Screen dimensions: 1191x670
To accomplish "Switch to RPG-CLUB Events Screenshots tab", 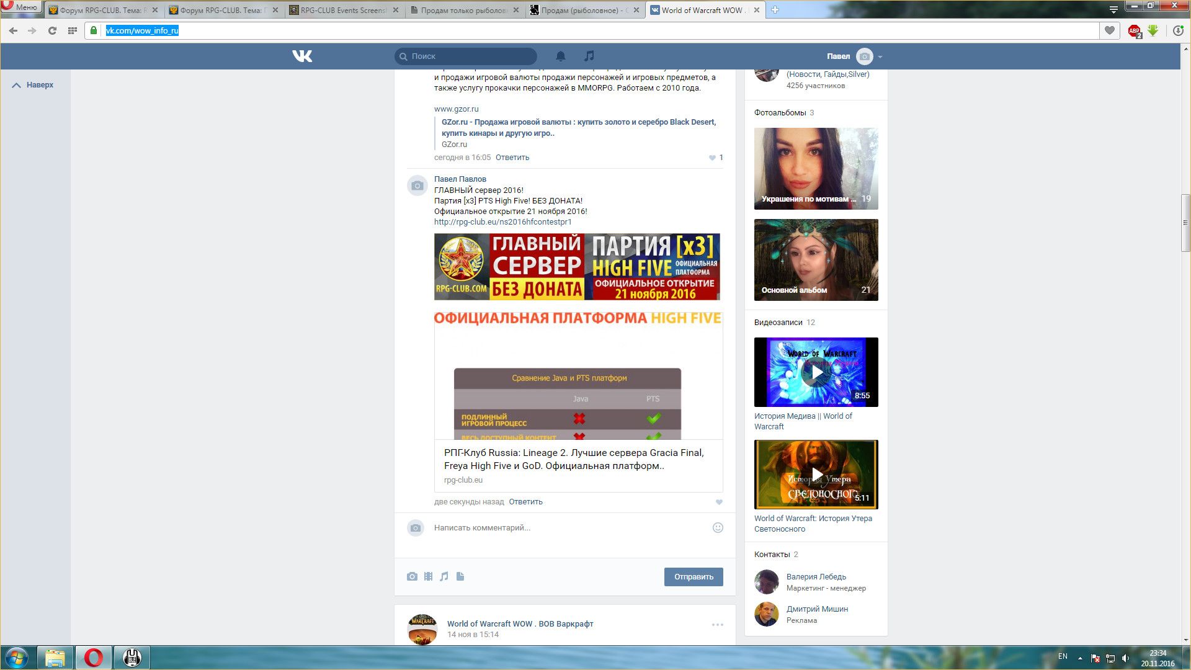I will [x=343, y=10].
